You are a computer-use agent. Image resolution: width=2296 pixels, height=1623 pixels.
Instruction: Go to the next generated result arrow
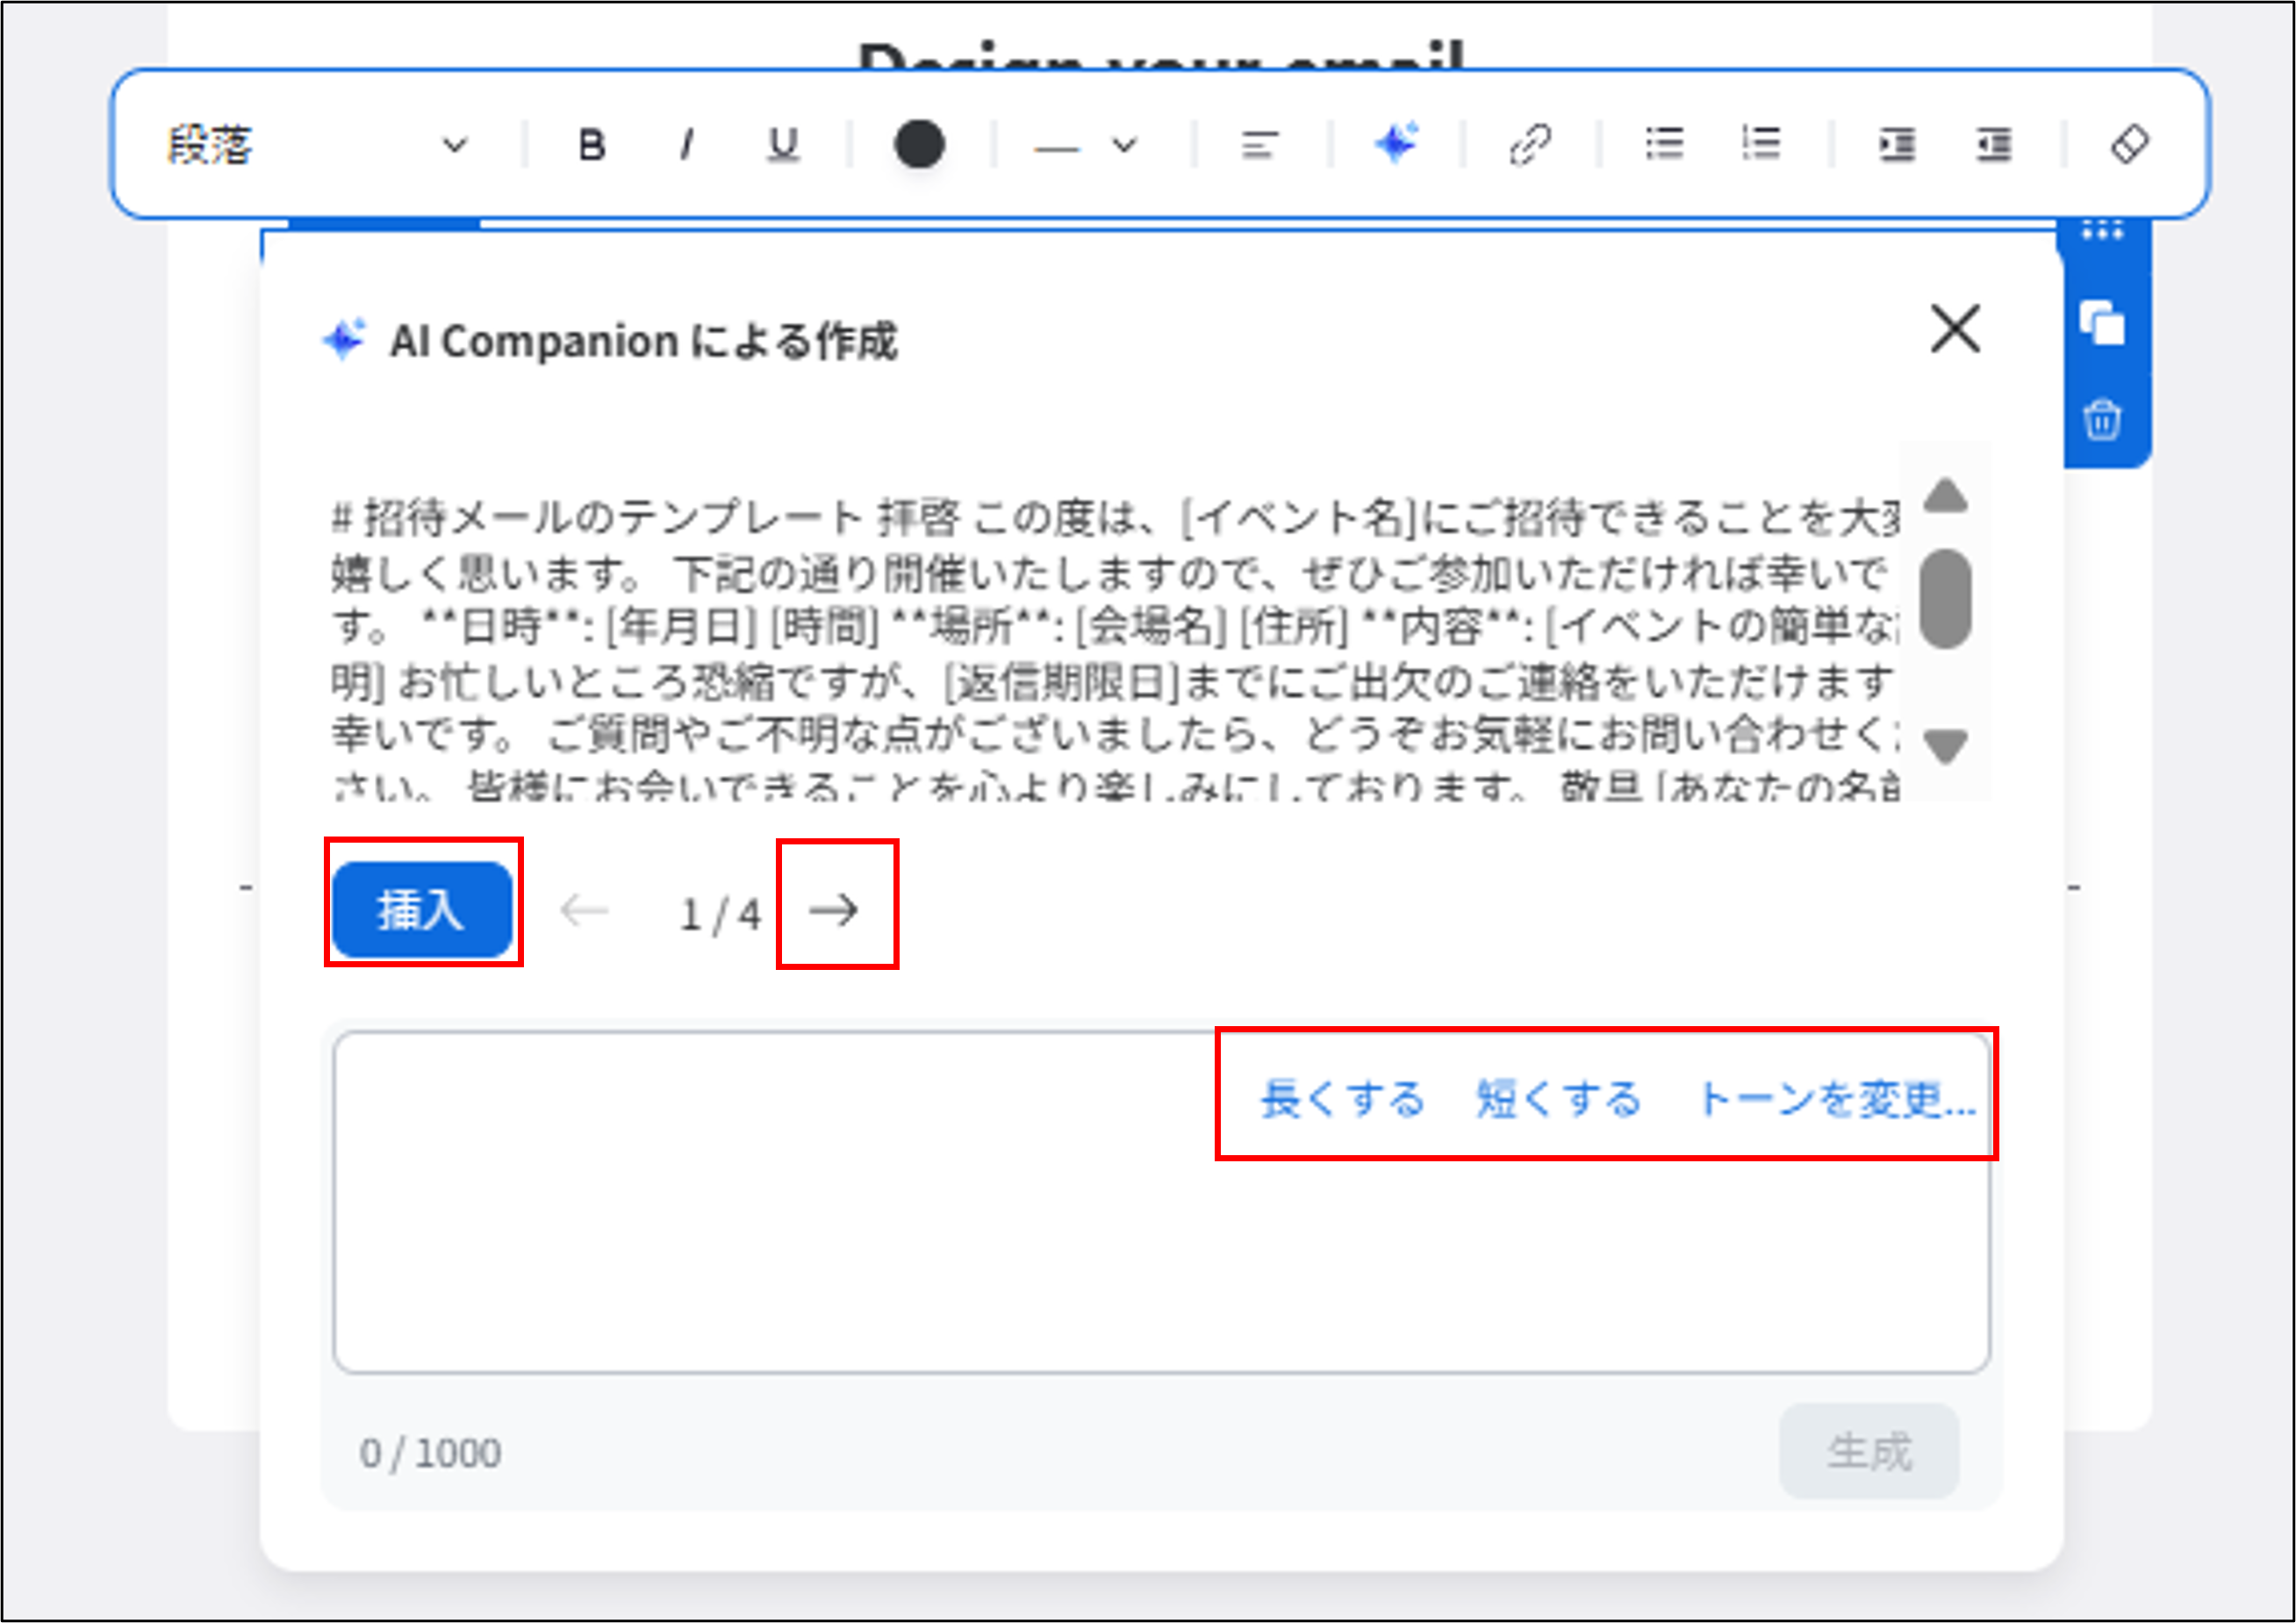[x=834, y=910]
